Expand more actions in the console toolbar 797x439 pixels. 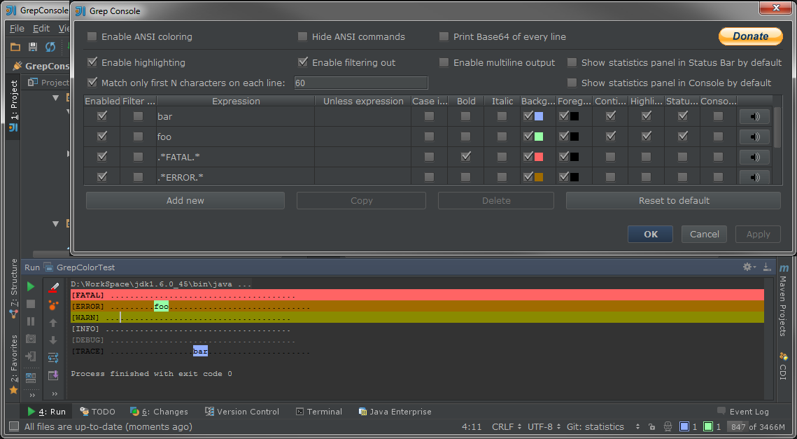pos(55,393)
